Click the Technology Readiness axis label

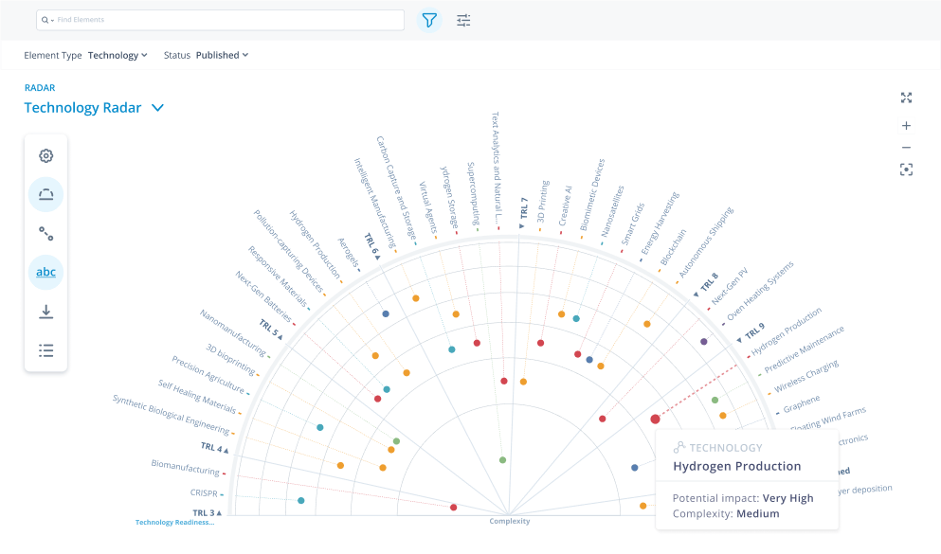tap(174, 522)
